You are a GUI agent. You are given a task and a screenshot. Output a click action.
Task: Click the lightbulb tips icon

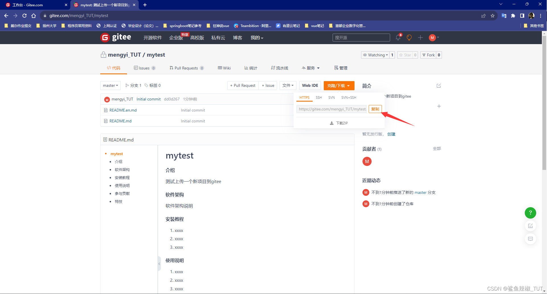click(x=409, y=38)
